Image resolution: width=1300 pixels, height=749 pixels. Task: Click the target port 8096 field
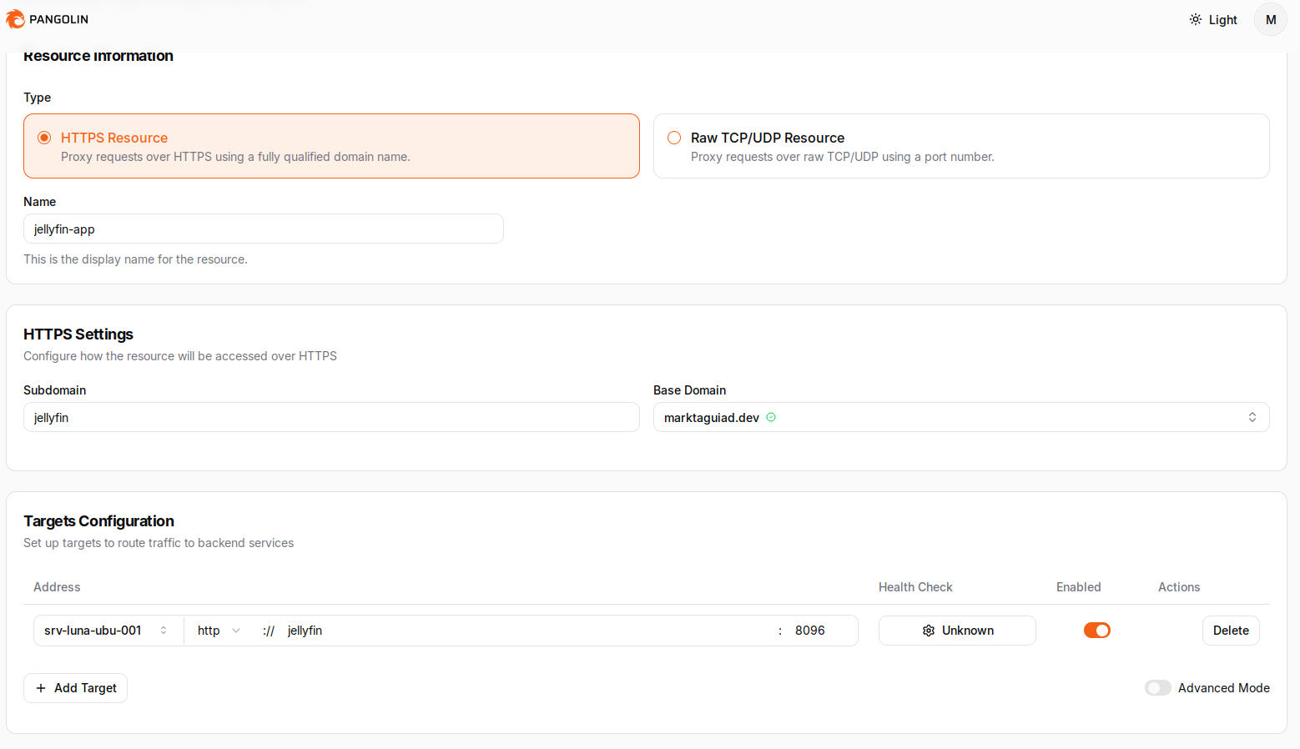pos(818,631)
